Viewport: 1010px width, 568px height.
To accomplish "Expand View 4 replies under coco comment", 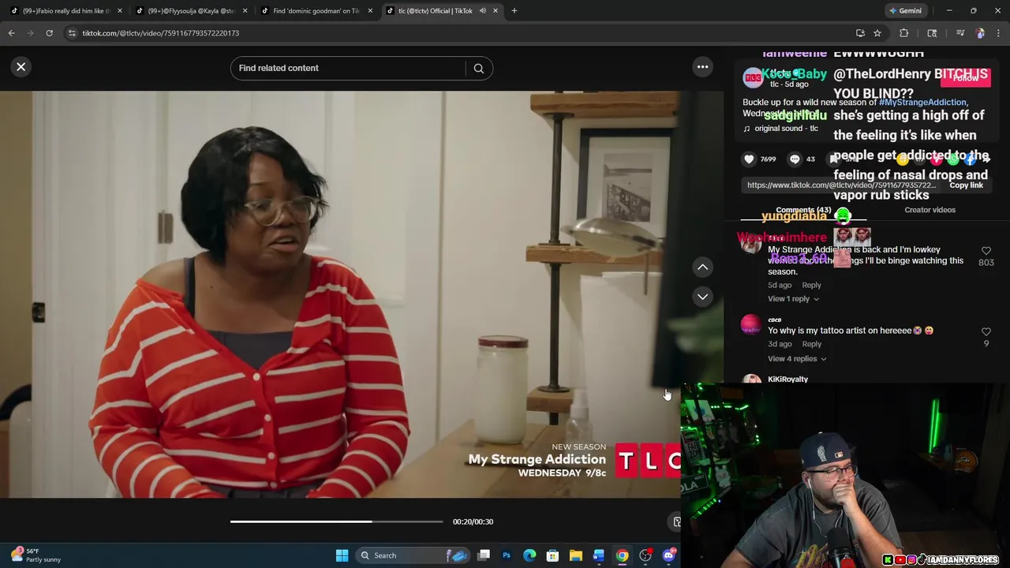I will [x=797, y=359].
